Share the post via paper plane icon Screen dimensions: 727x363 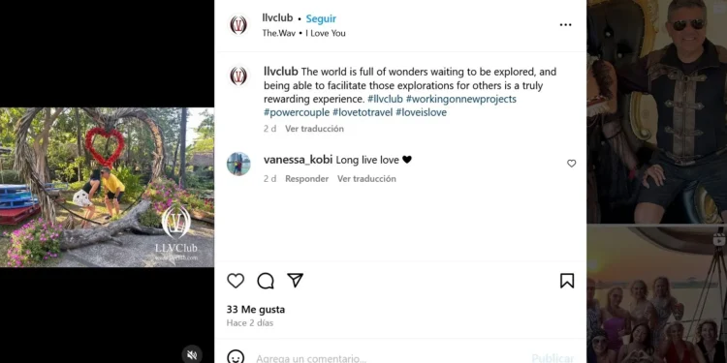pos(295,280)
